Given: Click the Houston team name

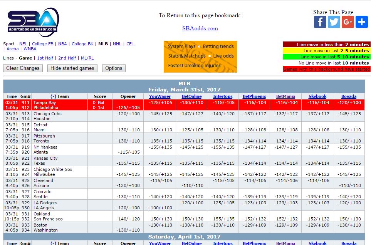Looking at the screenshot, I should (x=42, y=119).
